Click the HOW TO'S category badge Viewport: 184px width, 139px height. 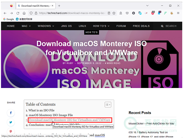92,32
